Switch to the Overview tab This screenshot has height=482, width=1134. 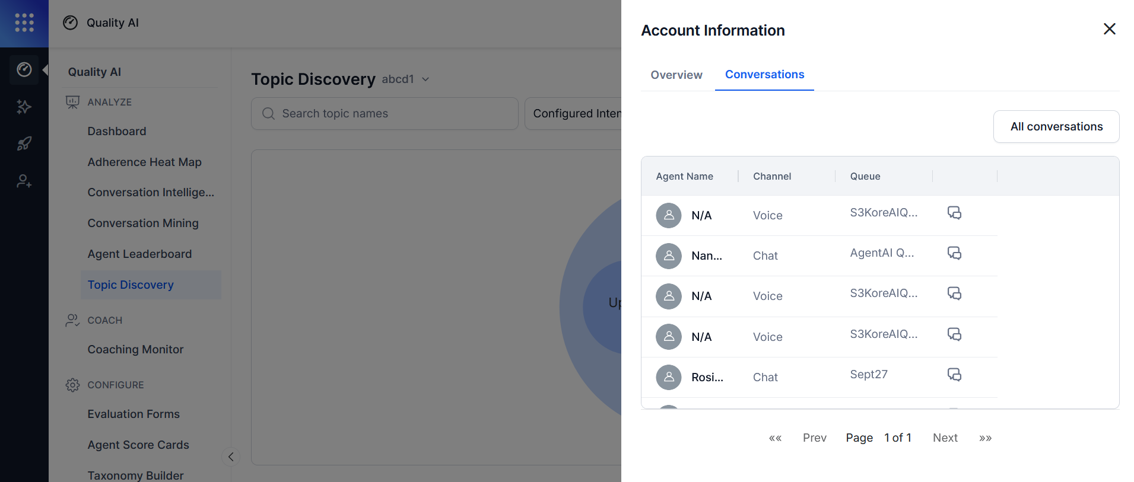pyautogui.click(x=676, y=75)
